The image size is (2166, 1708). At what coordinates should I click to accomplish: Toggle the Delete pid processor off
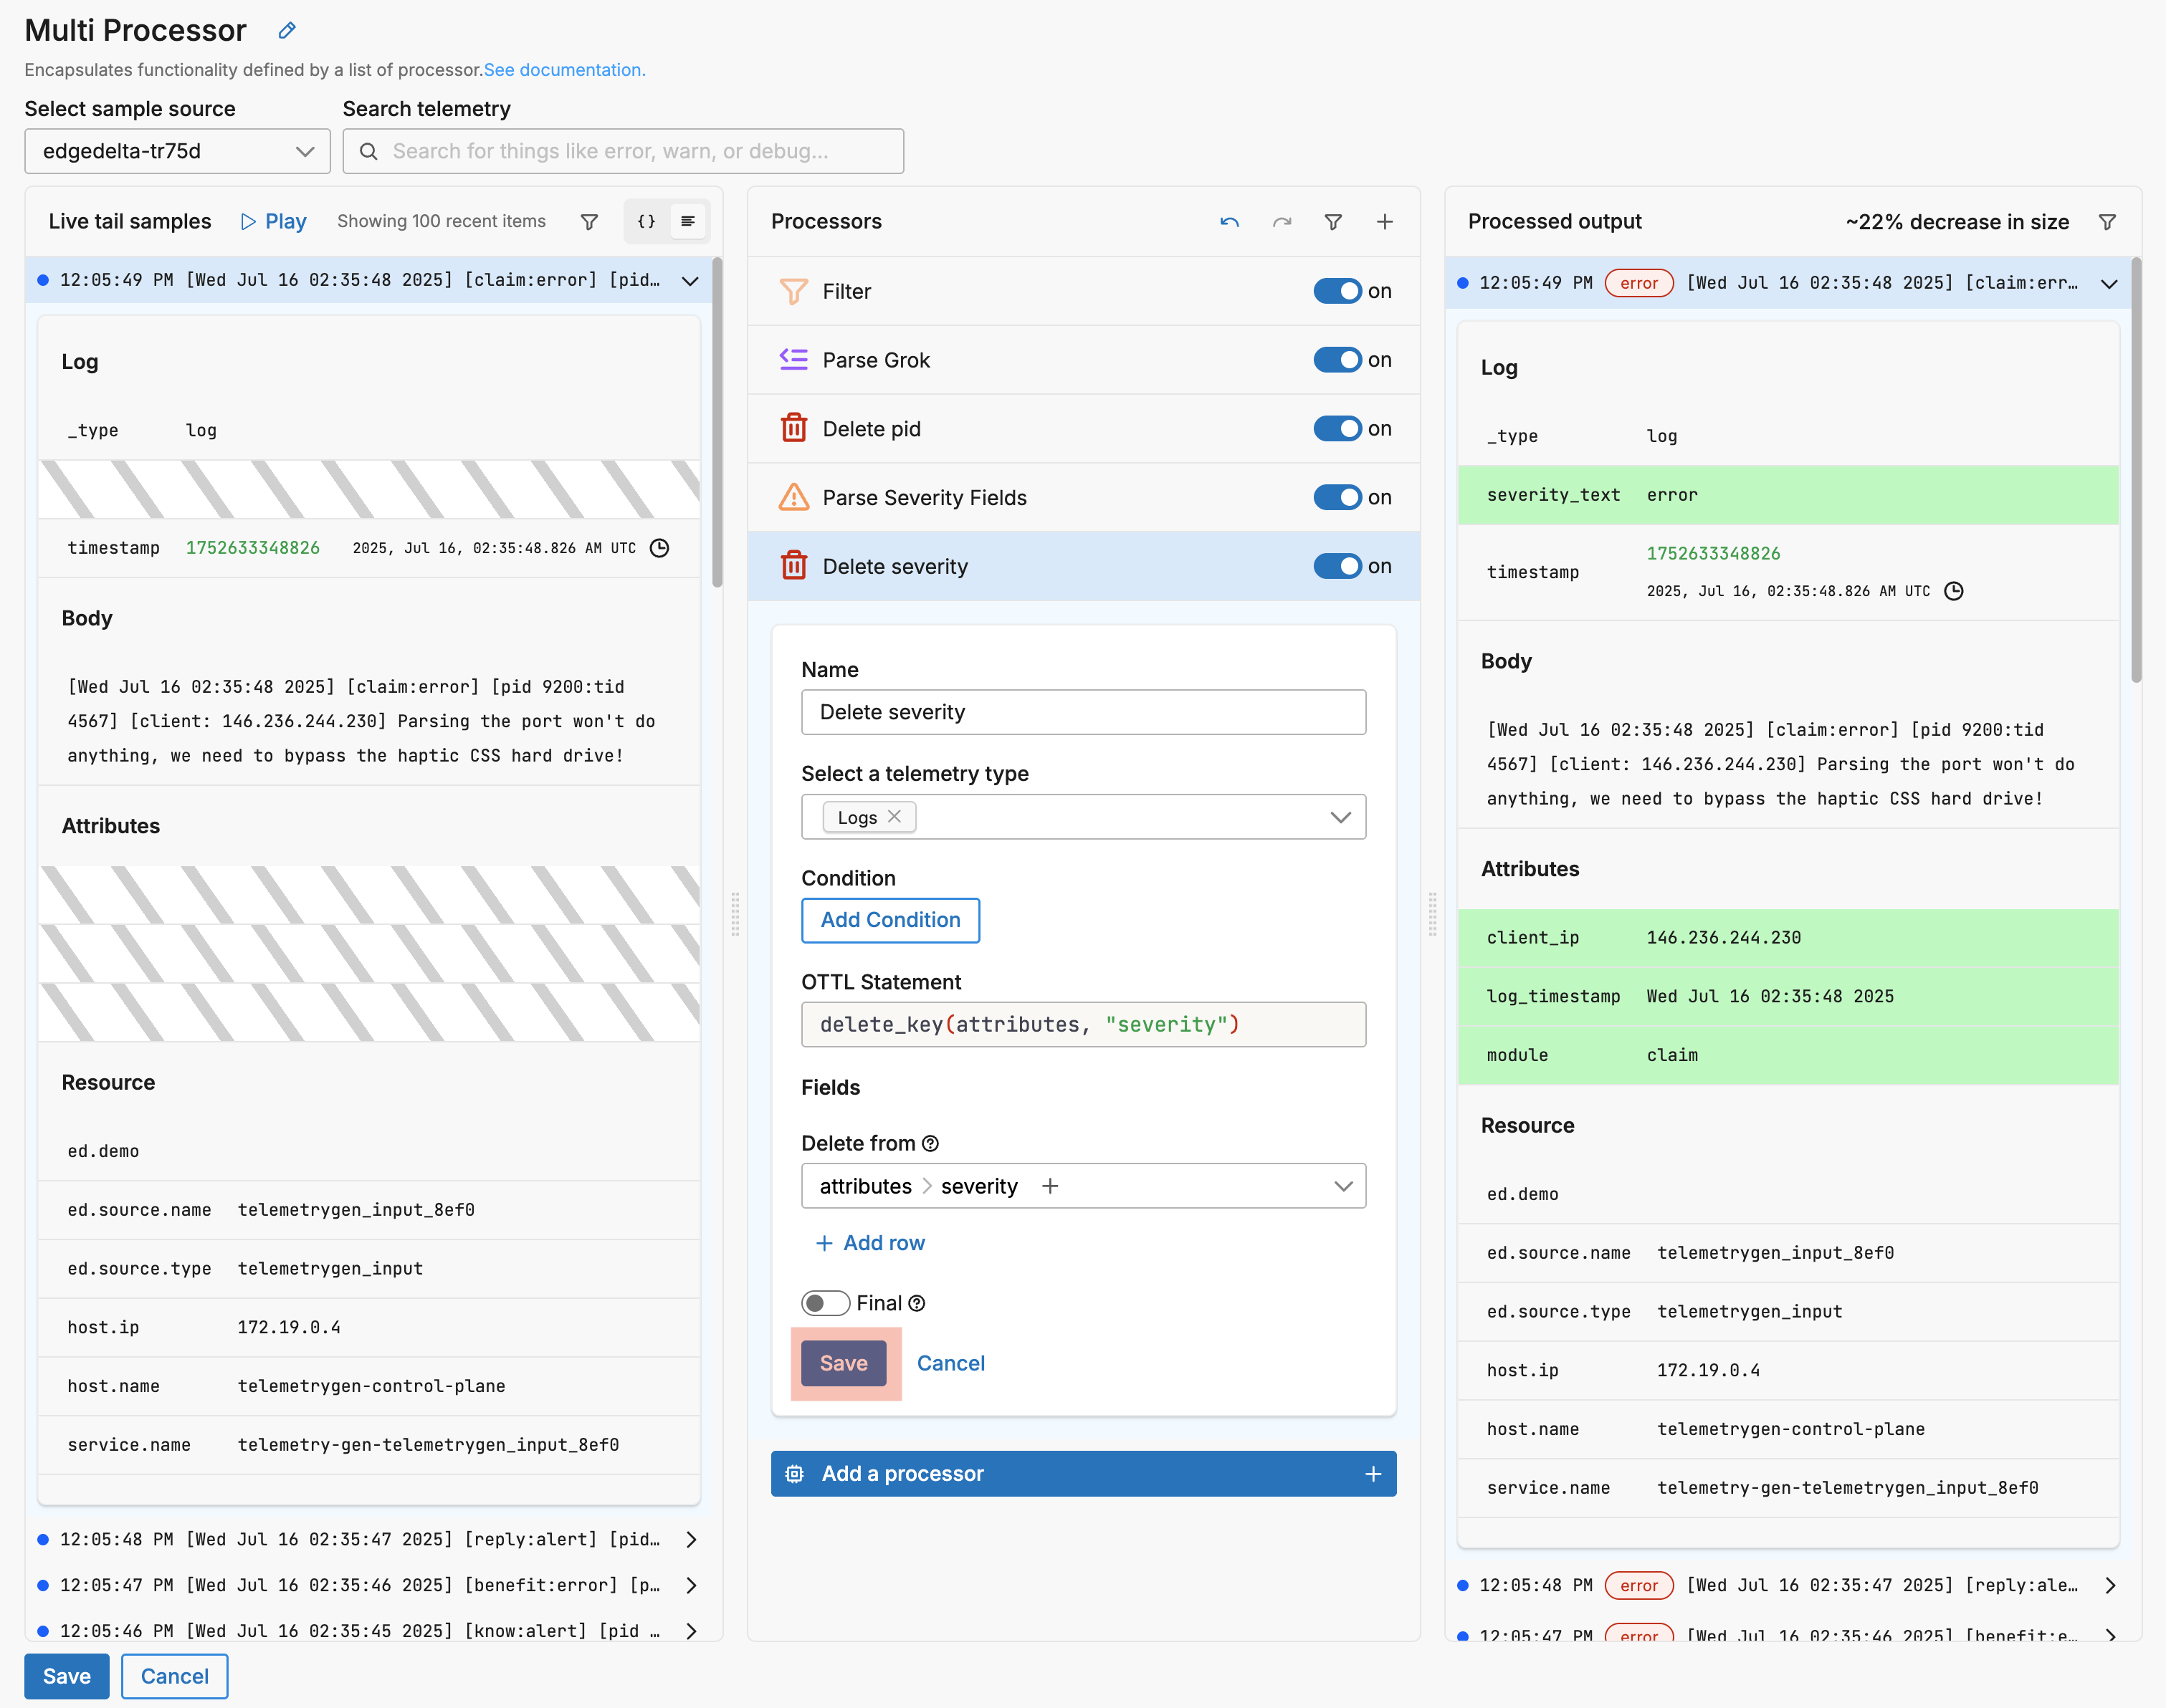click(x=1337, y=428)
